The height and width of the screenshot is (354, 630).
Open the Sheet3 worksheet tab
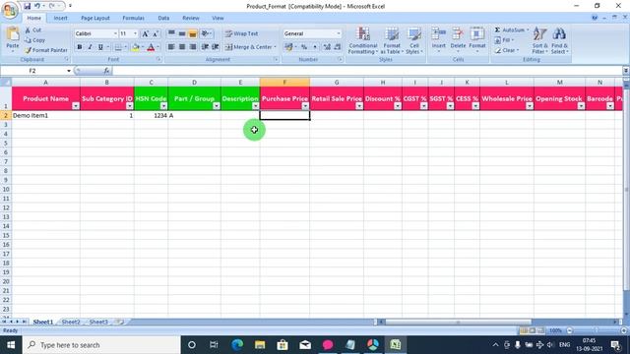point(98,322)
